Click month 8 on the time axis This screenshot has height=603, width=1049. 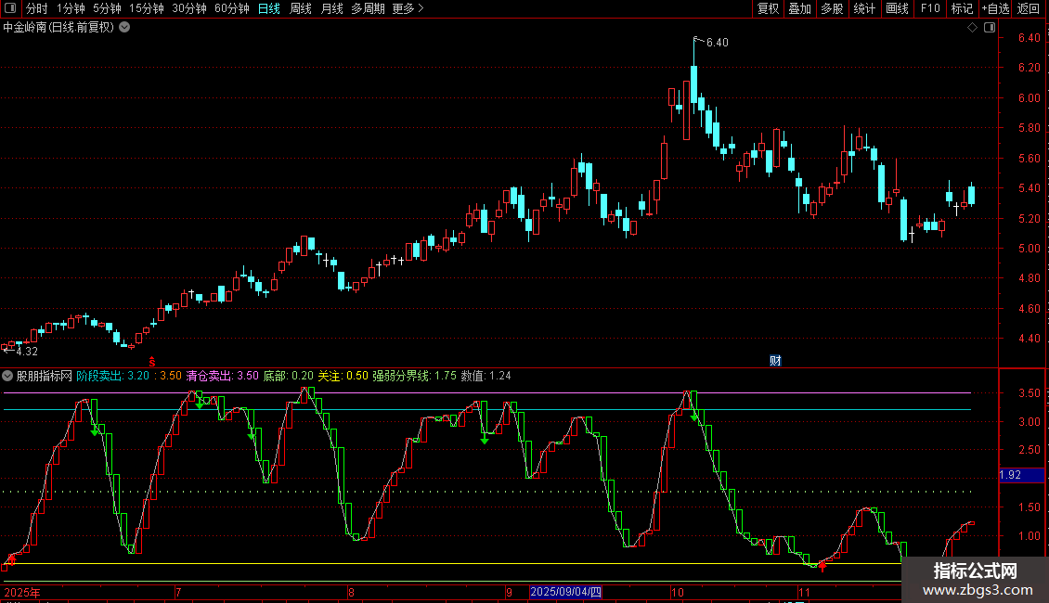[351, 592]
